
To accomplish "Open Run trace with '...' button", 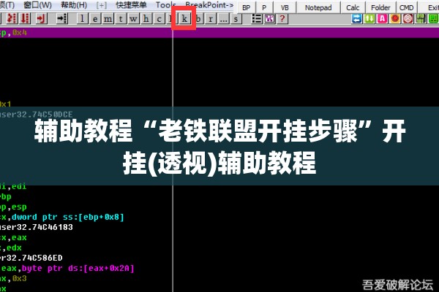I will click(223, 19).
